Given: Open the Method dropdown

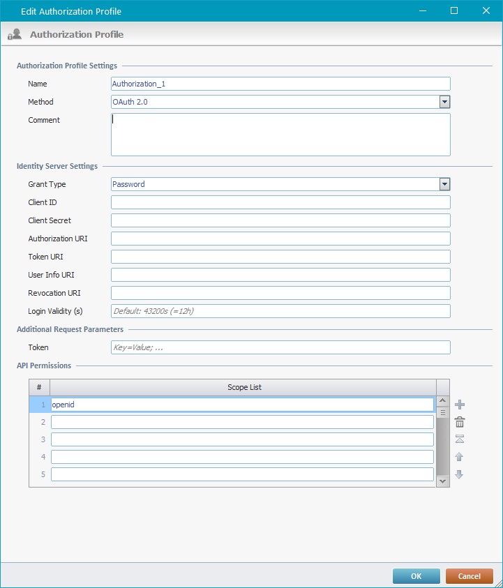Looking at the screenshot, I should tap(444, 102).
